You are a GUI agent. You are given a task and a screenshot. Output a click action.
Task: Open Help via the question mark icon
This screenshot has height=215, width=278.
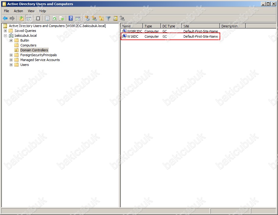click(x=71, y=18)
